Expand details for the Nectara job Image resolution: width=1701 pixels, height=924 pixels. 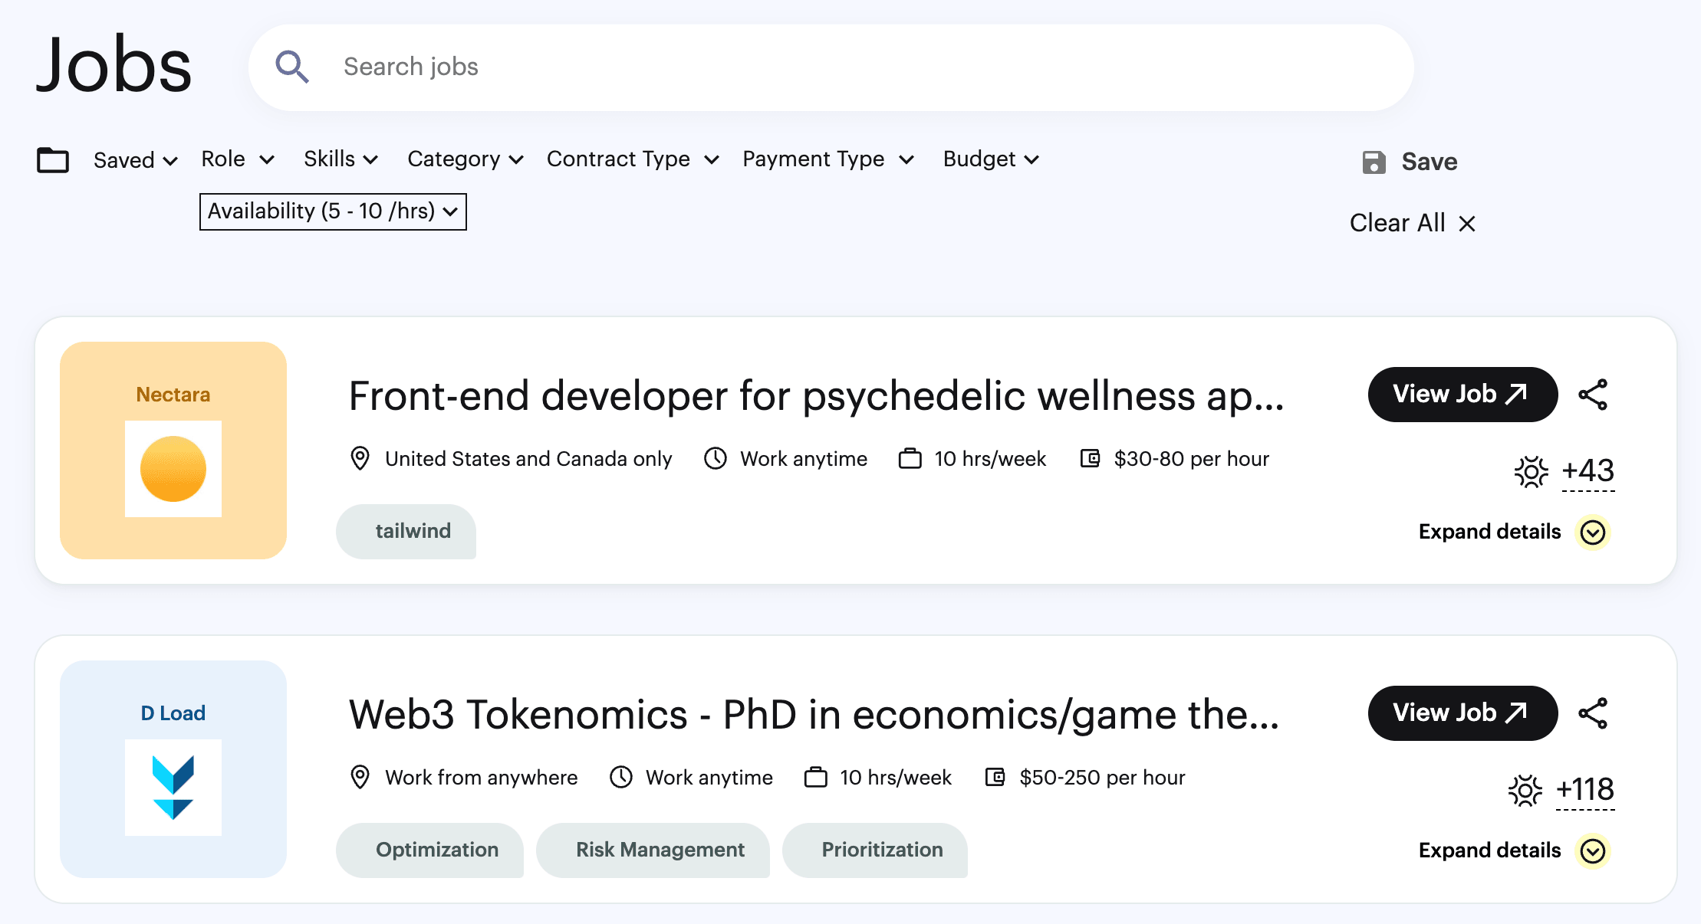click(x=1593, y=532)
